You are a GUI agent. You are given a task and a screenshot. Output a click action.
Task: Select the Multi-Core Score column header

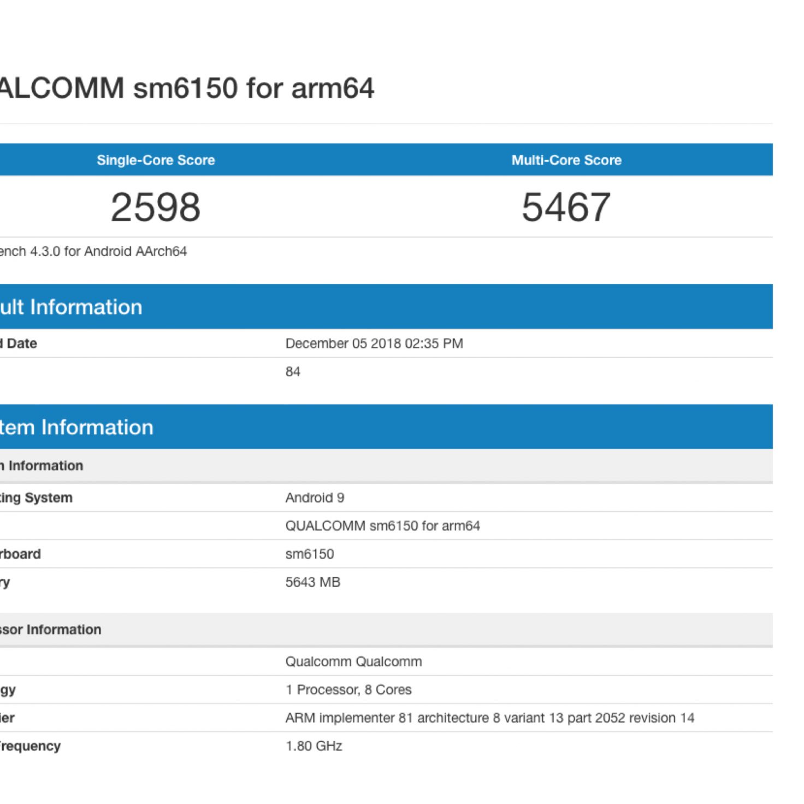(566, 160)
